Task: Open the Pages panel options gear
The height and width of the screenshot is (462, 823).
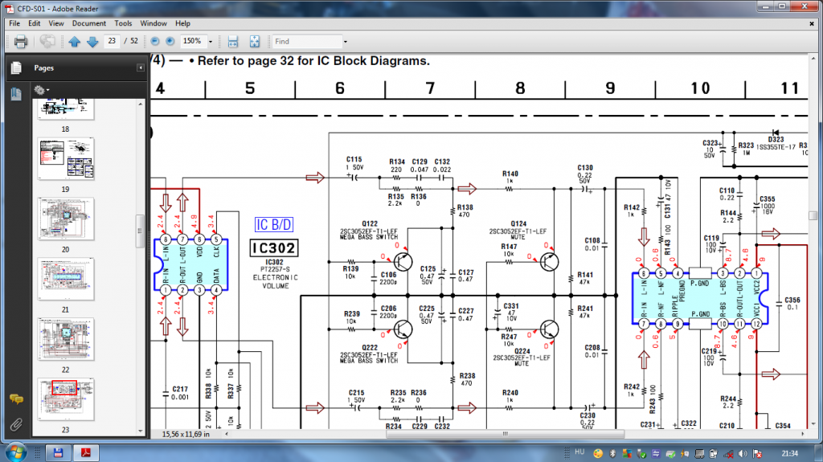Action: tap(41, 90)
